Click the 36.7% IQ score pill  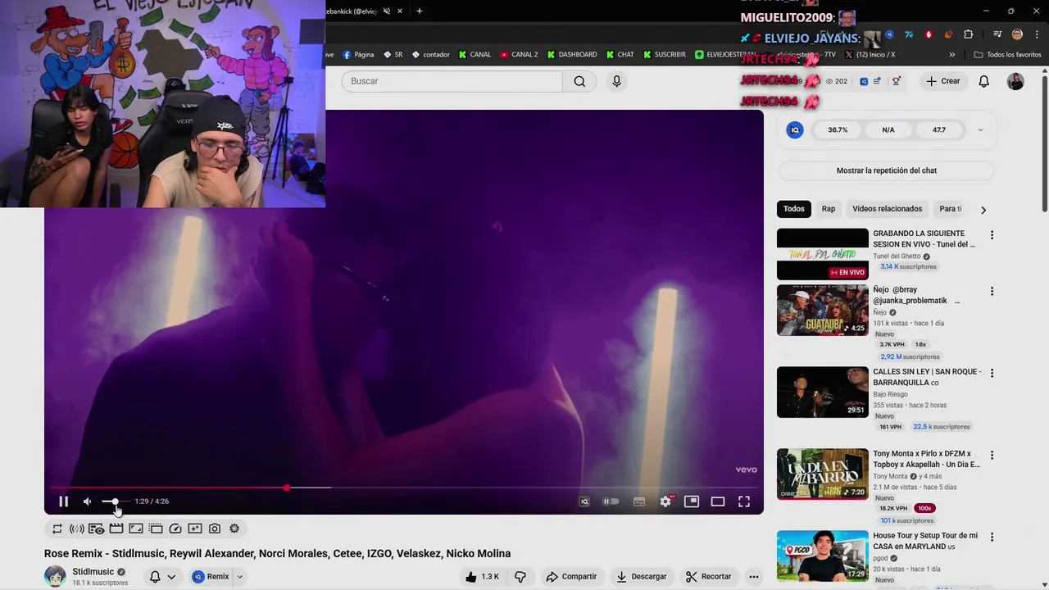tap(838, 130)
